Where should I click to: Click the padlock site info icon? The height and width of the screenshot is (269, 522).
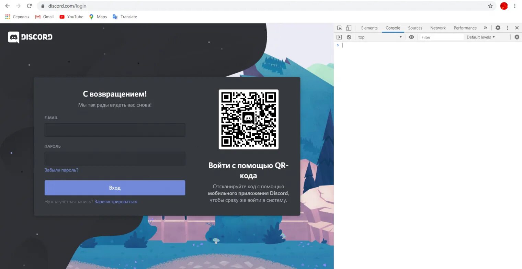tap(43, 6)
